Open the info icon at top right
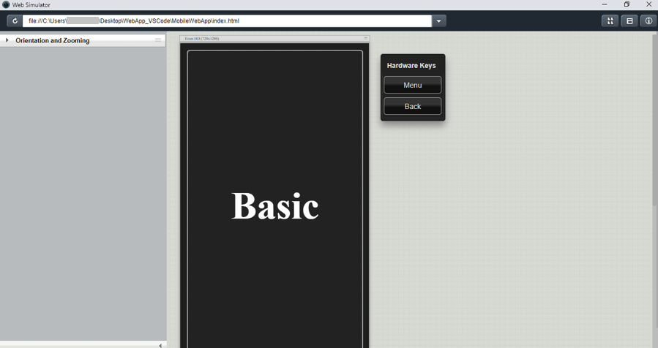Viewport: 658px width, 348px height. click(648, 21)
